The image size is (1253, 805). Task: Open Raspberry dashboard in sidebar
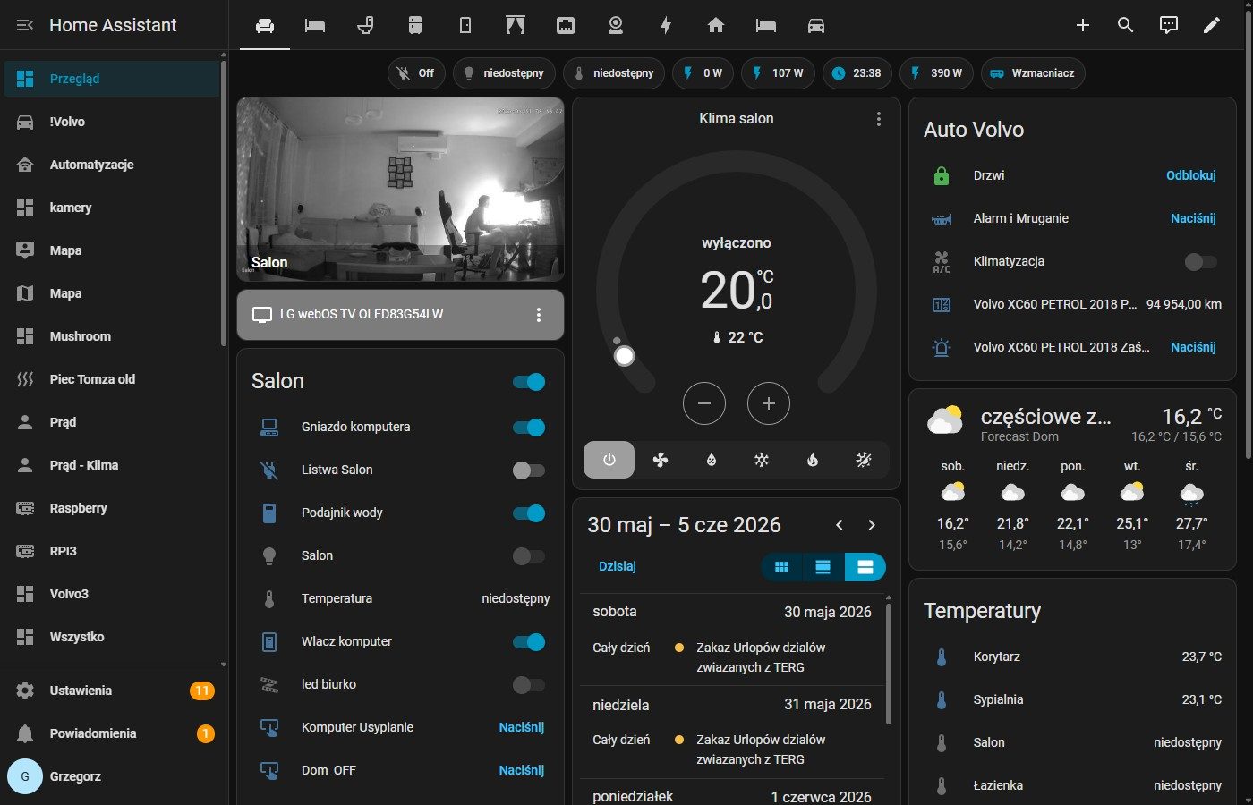pyautogui.click(x=111, y=508)
